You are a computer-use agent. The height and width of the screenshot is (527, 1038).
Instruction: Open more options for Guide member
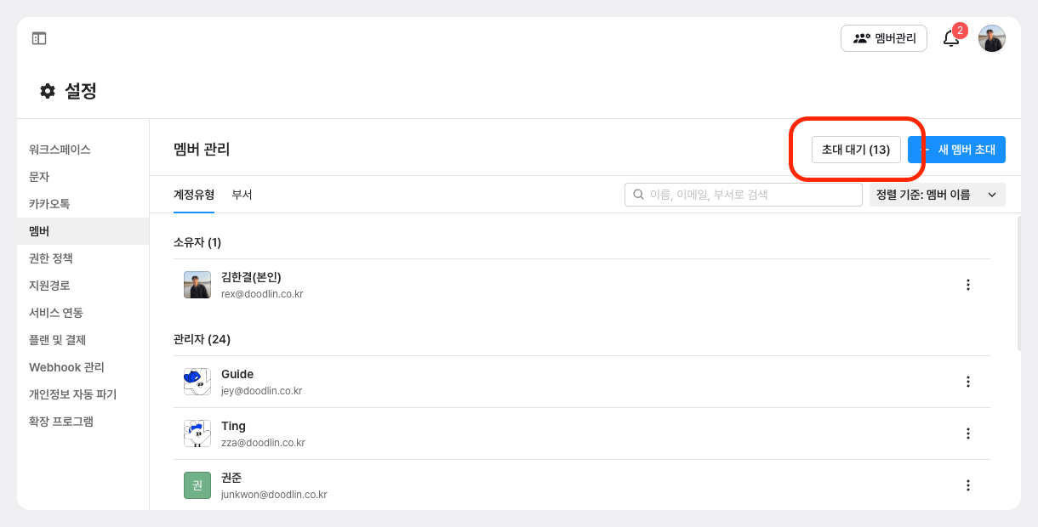[967, 382]
